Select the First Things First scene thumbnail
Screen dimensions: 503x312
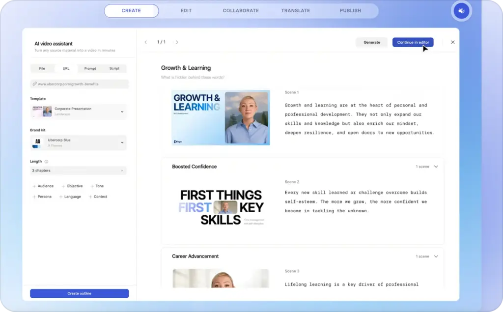click(221, 207)
